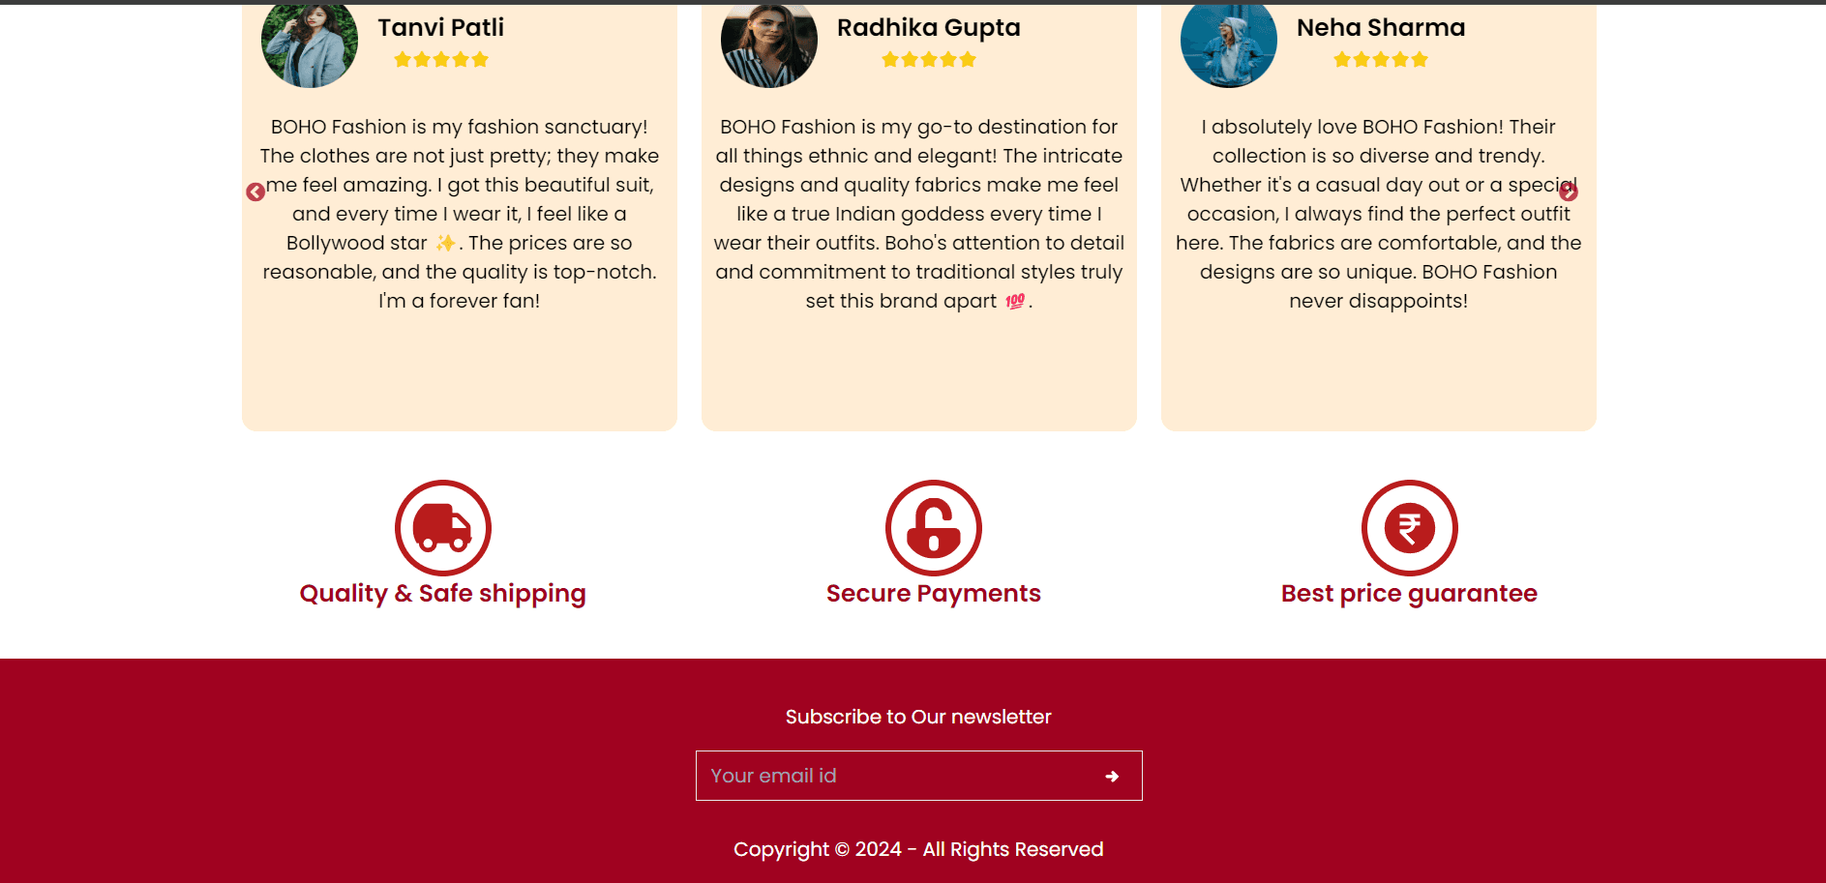Image resolution: width=1826 pixels, height=883 pixels.
Task: Click Radhika Gupta's star rating
Action: tap(929, 60)
